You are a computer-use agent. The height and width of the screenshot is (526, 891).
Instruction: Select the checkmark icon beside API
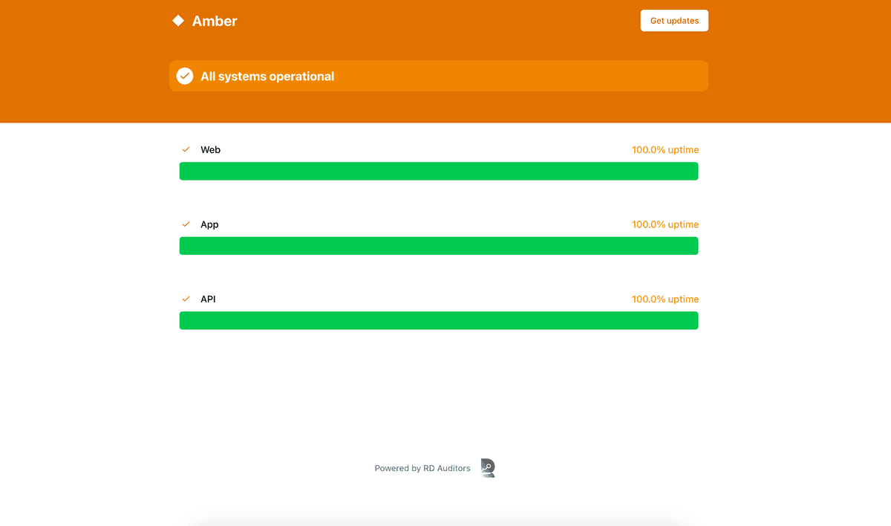186,299
